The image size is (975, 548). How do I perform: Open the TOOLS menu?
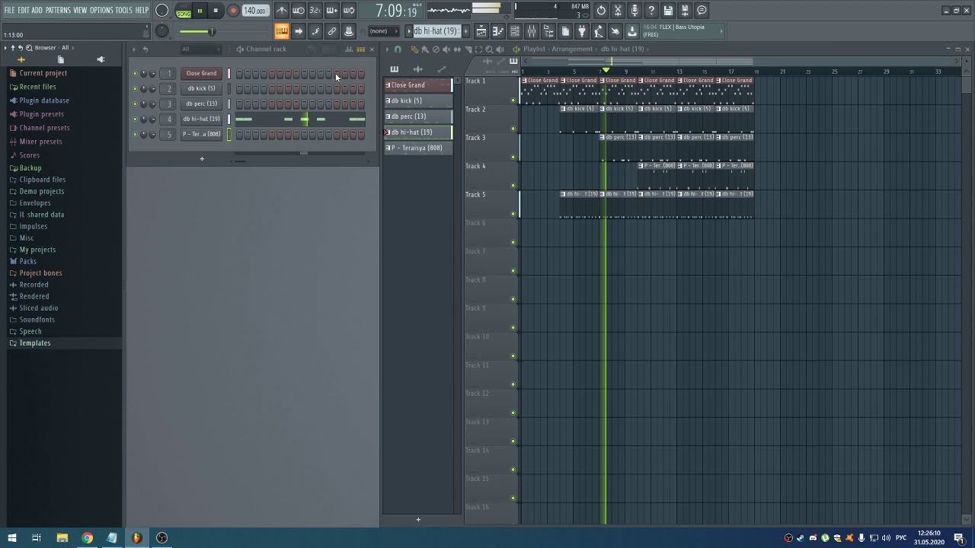124,10
